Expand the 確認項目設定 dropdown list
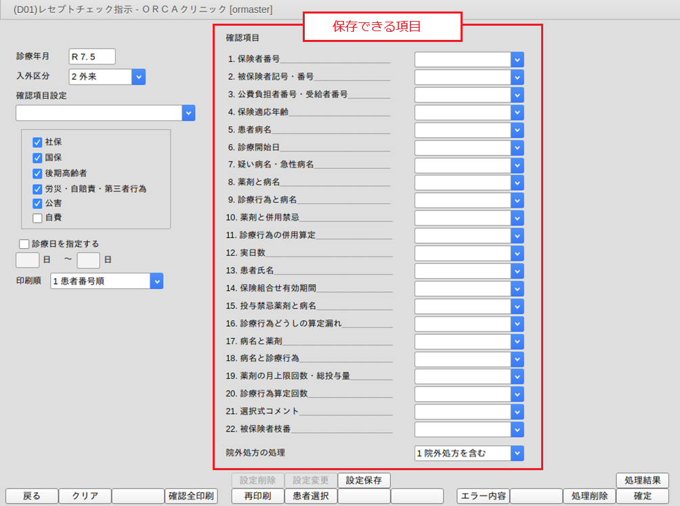 pos(188,113)
